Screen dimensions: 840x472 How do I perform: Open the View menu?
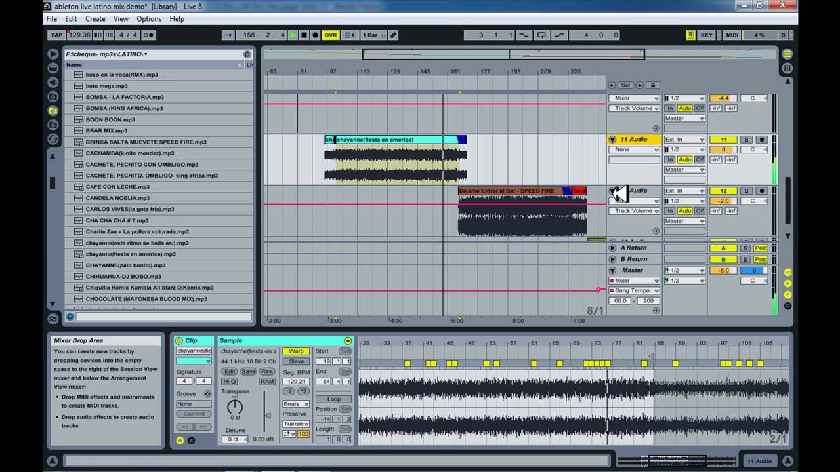click(121, 19)
